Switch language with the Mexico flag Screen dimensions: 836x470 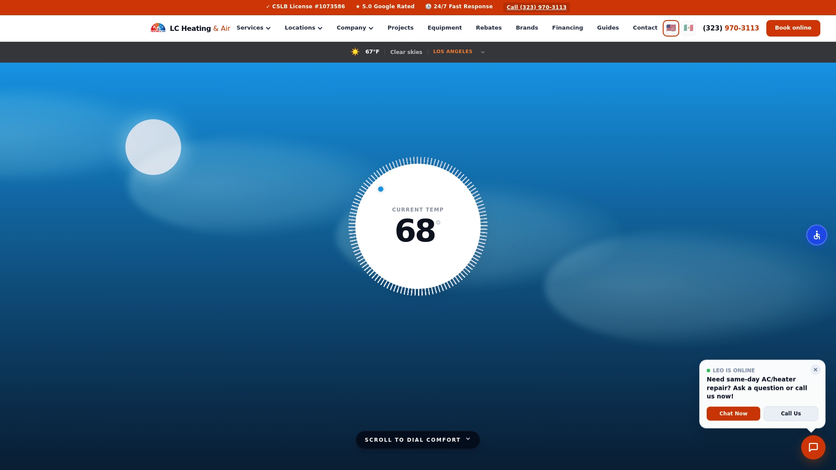pos(688,28)
